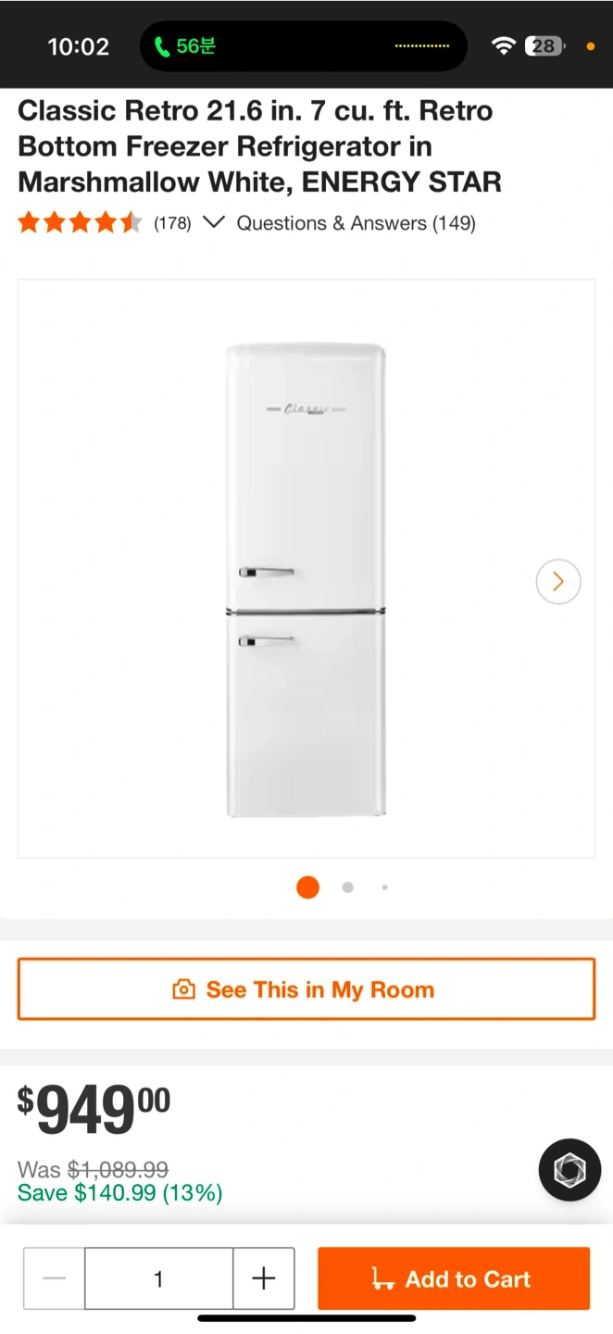
Task: Open the hexagon floating assistant button
Action: [570, 1170]
